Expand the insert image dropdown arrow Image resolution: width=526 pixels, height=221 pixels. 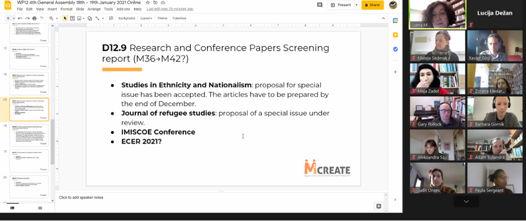coord(84,18)
